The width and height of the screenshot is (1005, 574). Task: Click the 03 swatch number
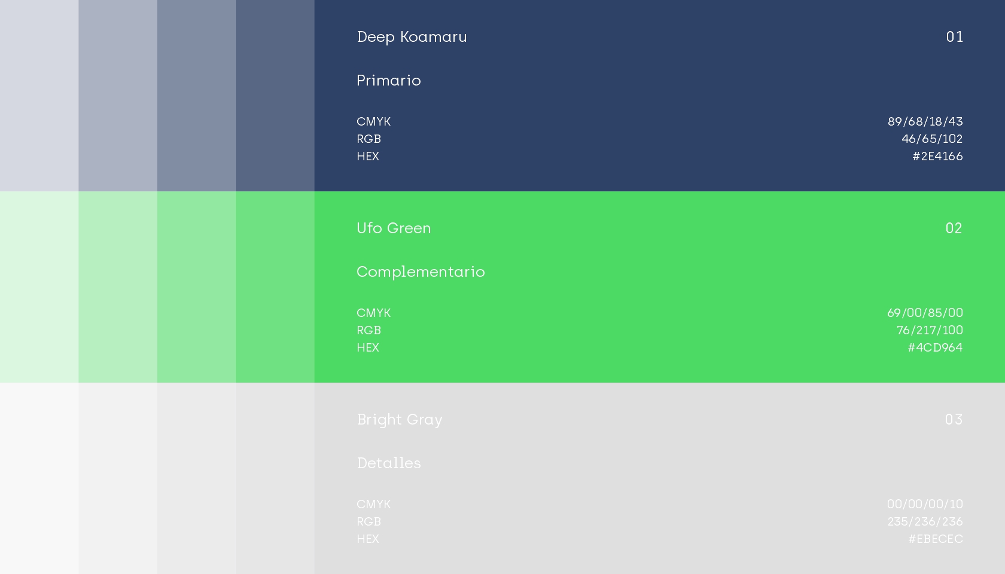click(954, 420)
